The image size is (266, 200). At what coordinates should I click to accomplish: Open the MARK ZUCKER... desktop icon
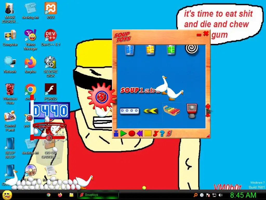[x=10, y=12]
